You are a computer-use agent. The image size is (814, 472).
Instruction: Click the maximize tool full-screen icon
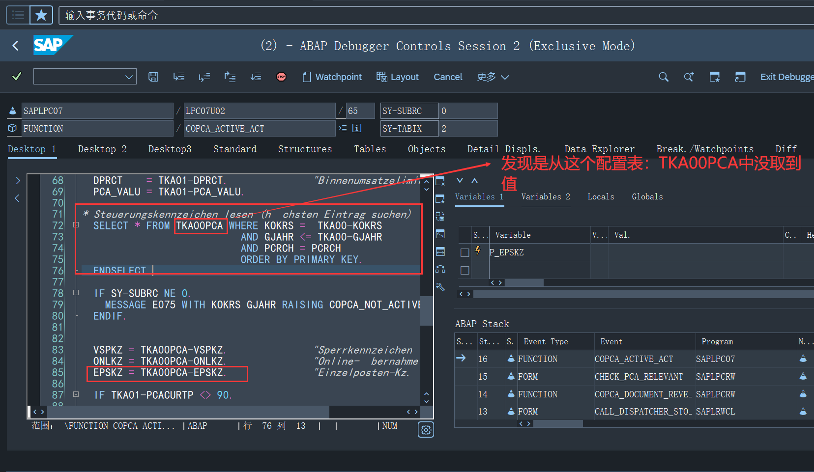(x=440, y=234)
